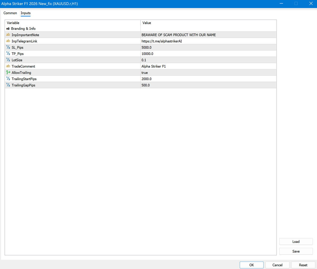Click the megaphone icon beside Branding & Info
Viewport: 317px width, 269px height.
pos(8,29)
